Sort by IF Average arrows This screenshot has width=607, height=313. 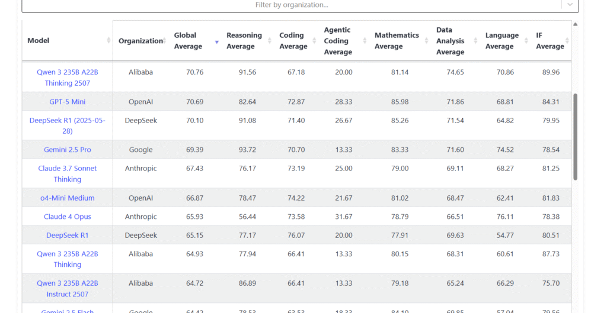click(x=567, y=41)
